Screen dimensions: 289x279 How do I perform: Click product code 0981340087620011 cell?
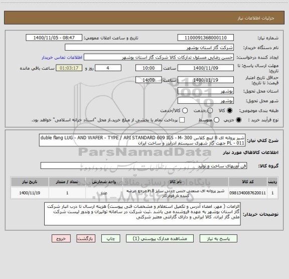pos(248,193)
